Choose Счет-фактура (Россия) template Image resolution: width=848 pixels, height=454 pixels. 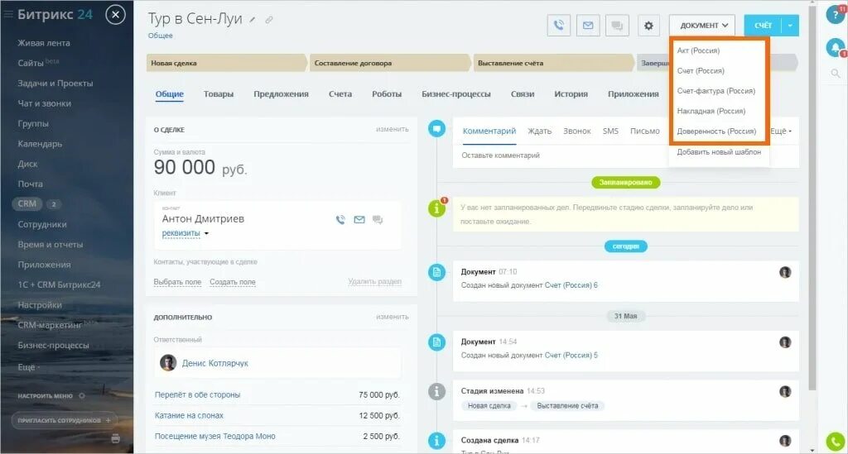click(716, 91)
